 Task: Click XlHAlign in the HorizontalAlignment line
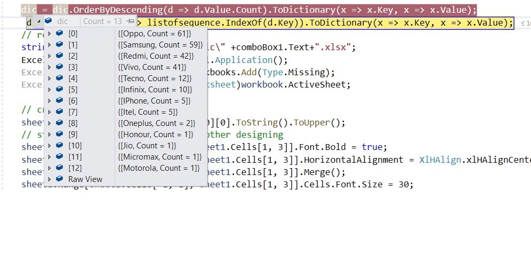[439, 160]
